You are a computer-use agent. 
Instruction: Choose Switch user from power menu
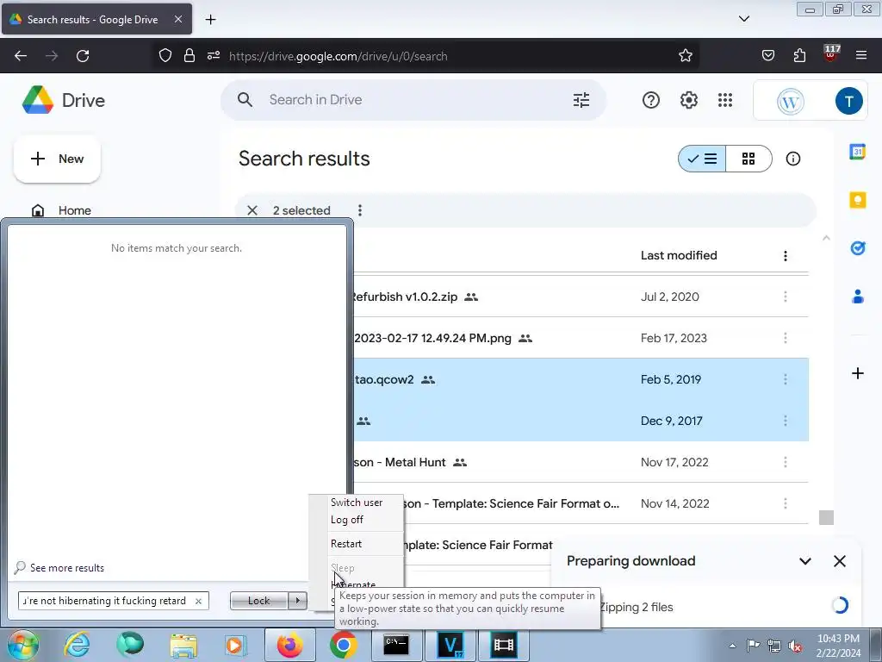point(357,503)
